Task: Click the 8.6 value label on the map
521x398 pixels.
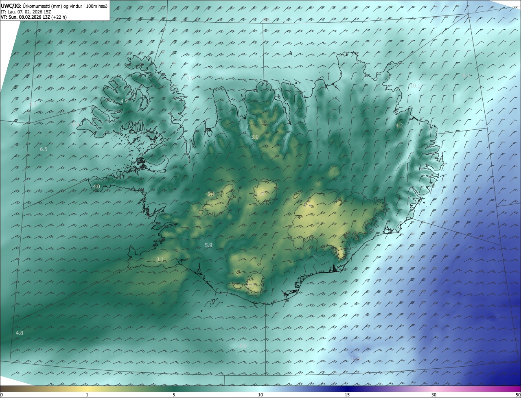Action: click(x=243, y=346)
